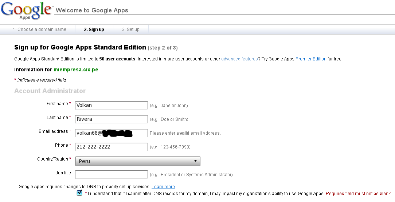Click the Phone label
Image resolution: width=395 pixels, height=202 pixels.
62,145
